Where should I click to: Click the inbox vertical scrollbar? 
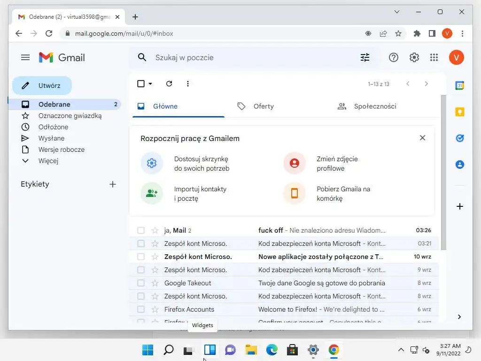point(443,172)
